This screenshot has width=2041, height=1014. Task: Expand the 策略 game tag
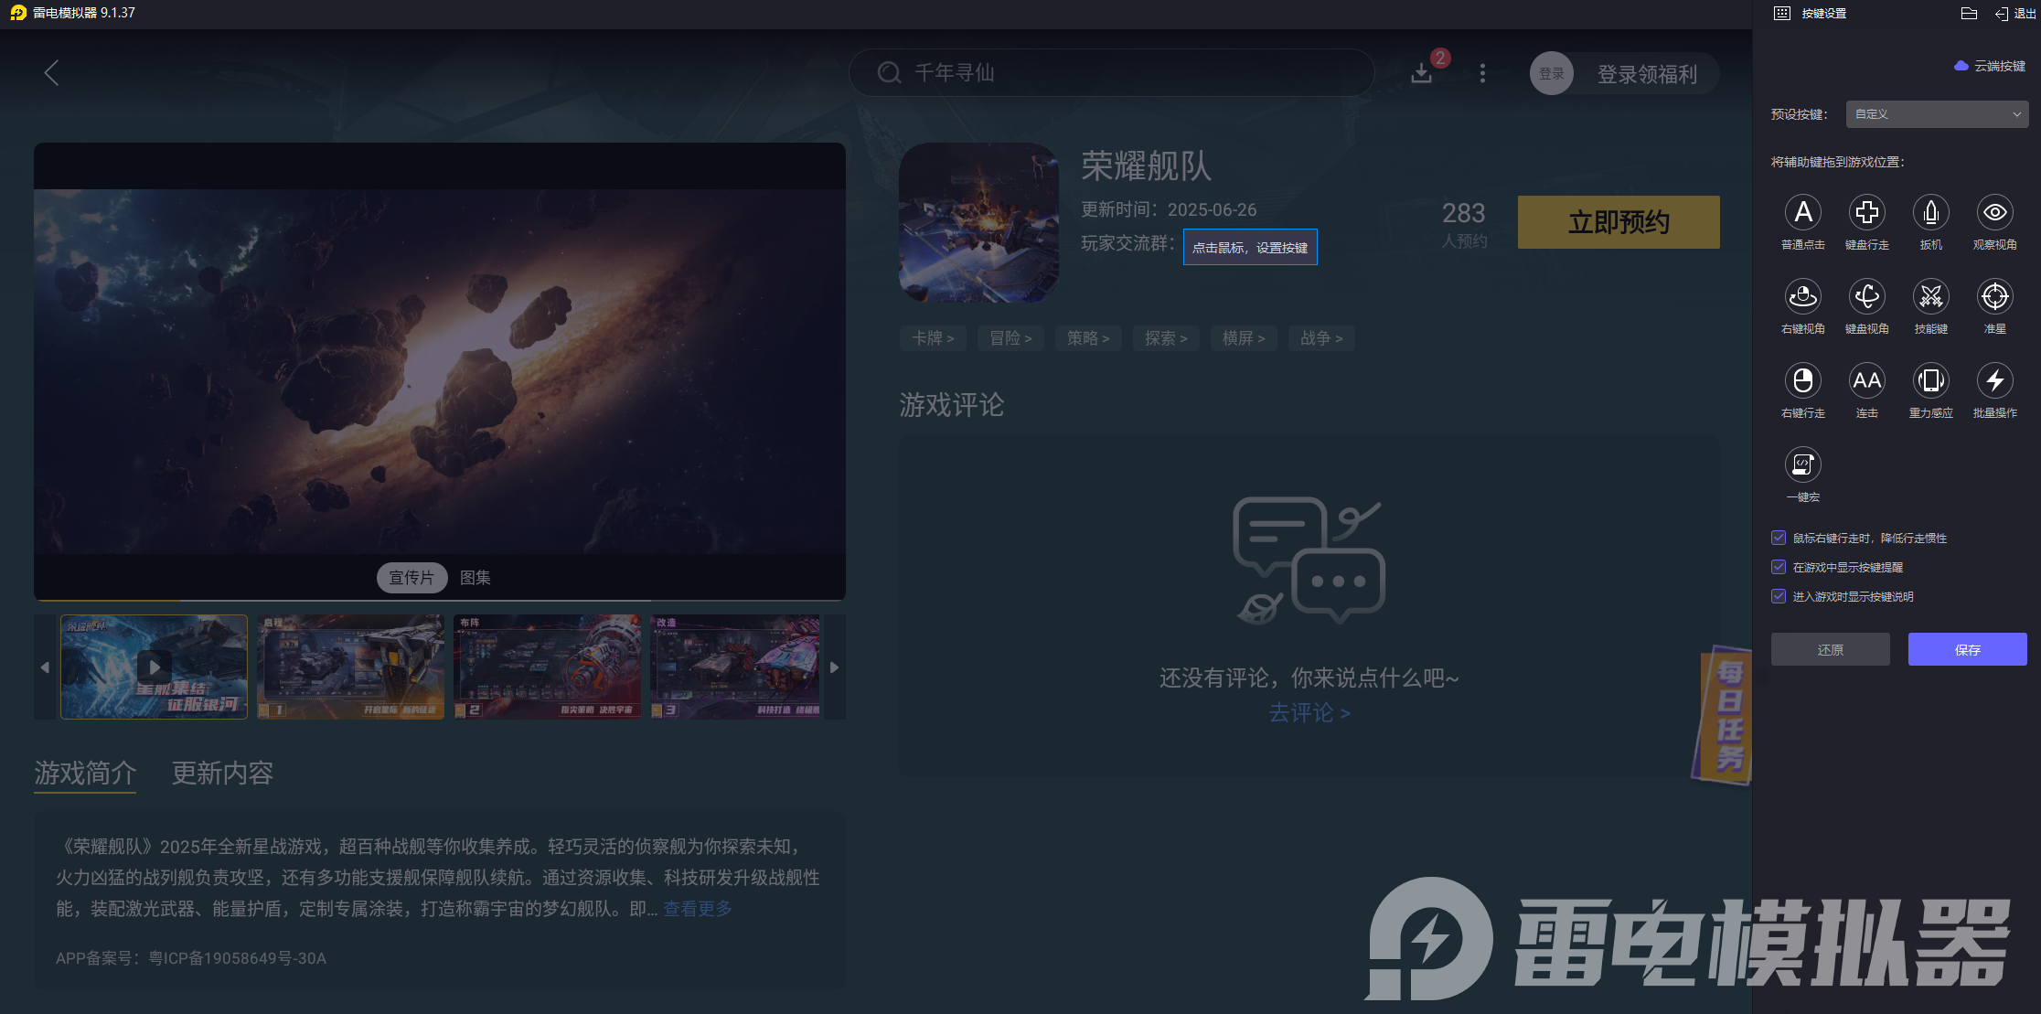pyautogui.click(x=1088, y=337)
